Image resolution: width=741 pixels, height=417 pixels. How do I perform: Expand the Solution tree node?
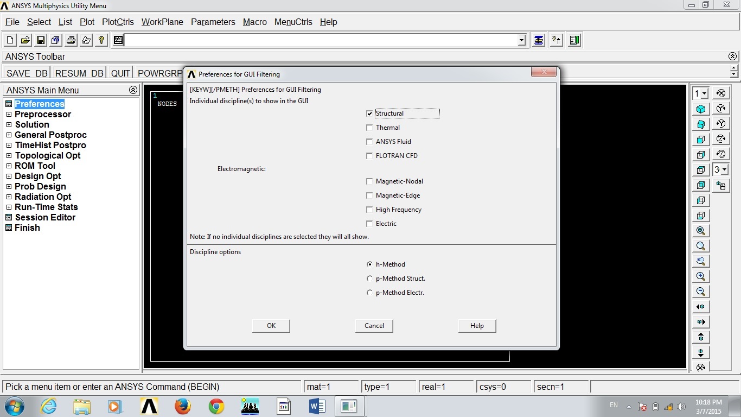pos(9,125)
